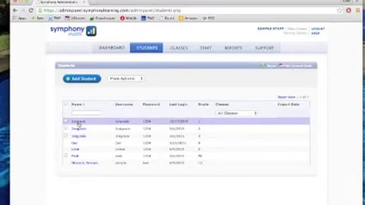365x205 pixels.
Task: Click the Add Student button
Action: pos(82,79)
